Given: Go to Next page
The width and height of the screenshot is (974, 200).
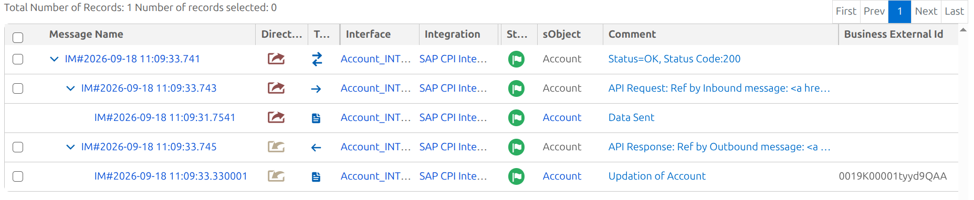Looking at the screenshot, I should (926, 11).
